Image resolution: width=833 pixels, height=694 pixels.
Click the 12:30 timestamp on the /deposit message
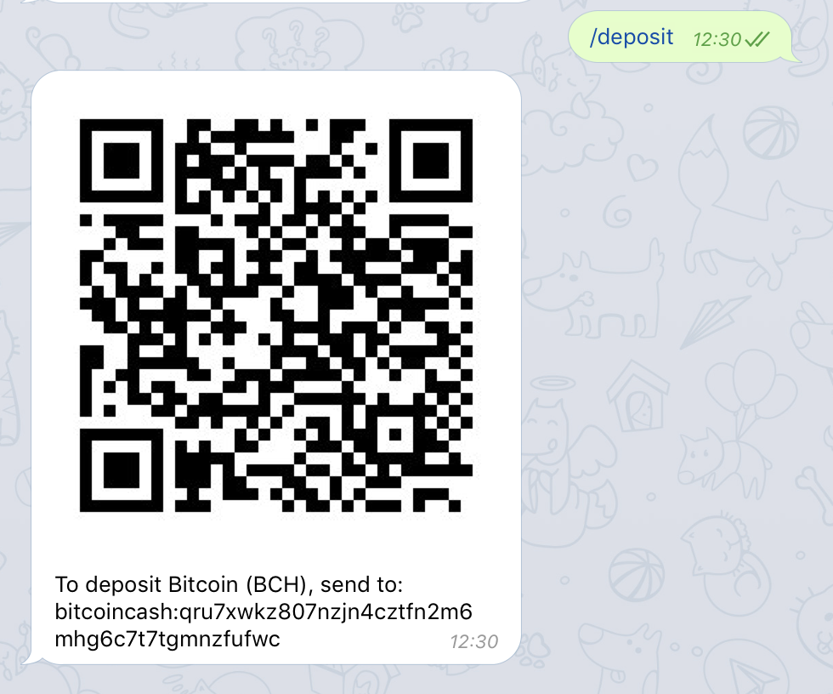(x=717, y=39)
